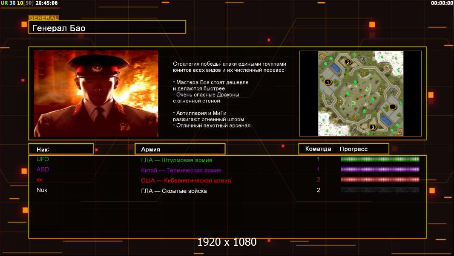Image resolution: width=454 pixels, height=256 pixels.
Task: Click the 00:00:00 timer in the corner
Action: (442, 3)
